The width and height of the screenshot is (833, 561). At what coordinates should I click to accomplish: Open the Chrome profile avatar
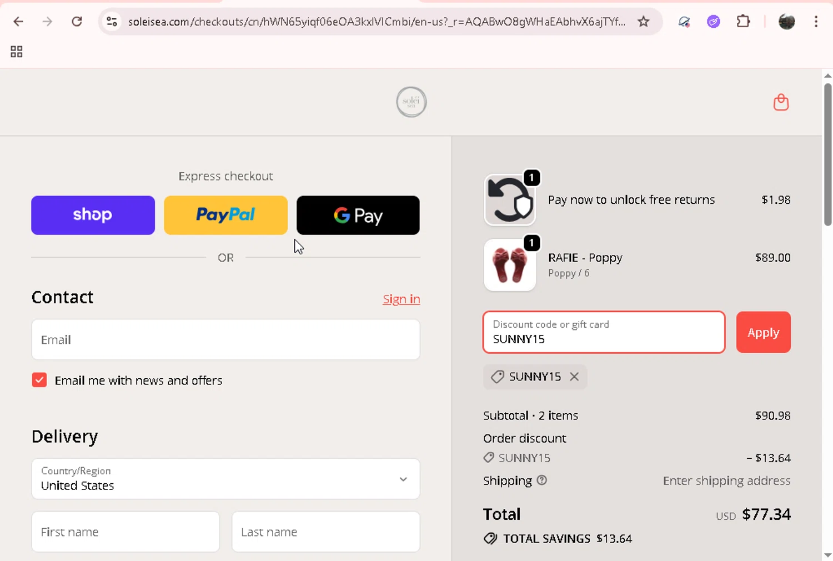tap(786, 22)
